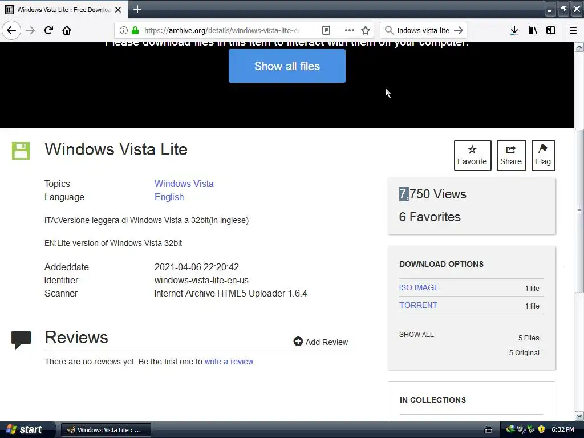Click the Add Review link
The width and height of the screenshot is (584, 438).
[x=321, y=342]
